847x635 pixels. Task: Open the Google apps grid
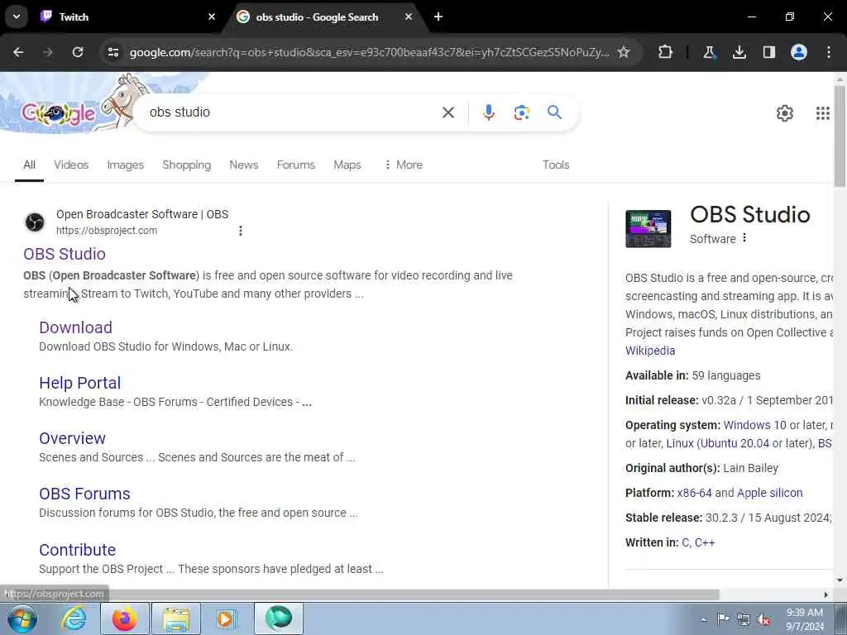[823, 113]
